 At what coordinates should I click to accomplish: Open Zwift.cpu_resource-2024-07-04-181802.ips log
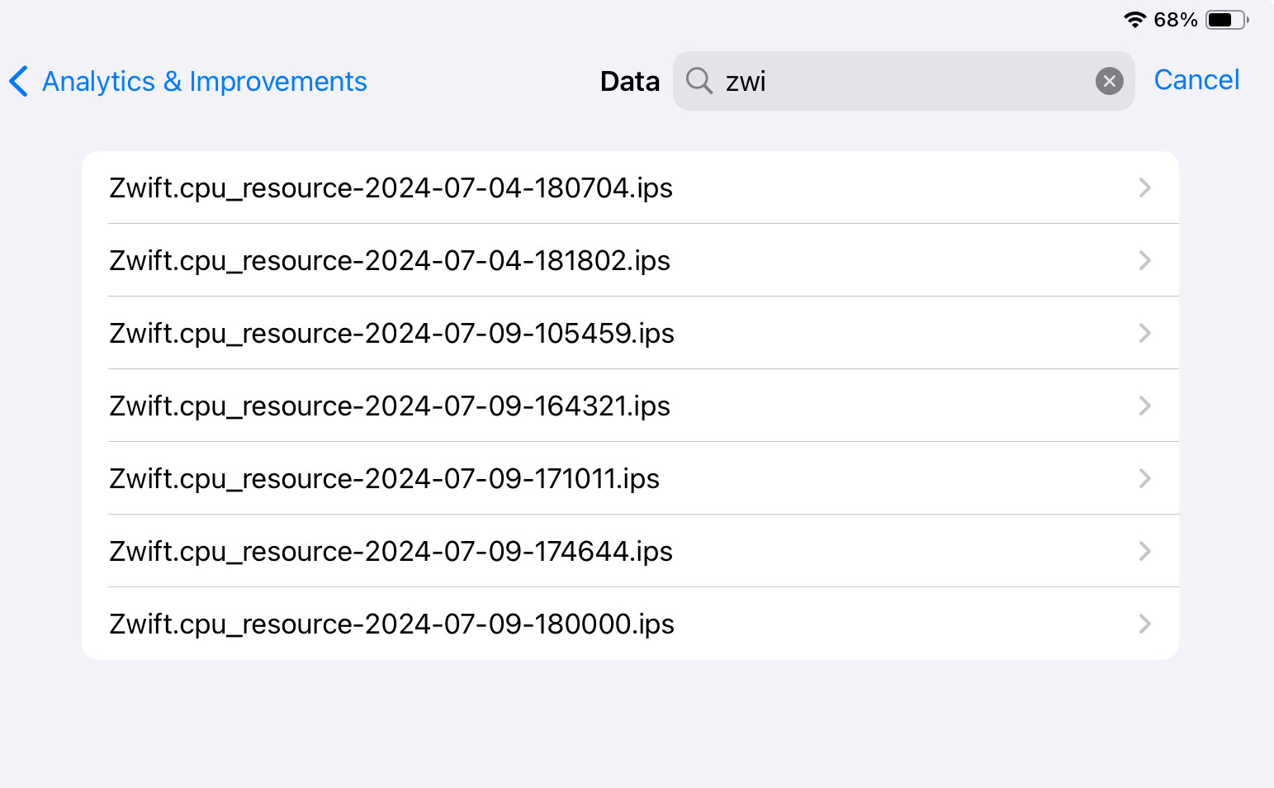(x=390, y=261)
